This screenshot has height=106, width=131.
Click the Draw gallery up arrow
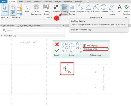pyautogui.click(x=81, y=44)
